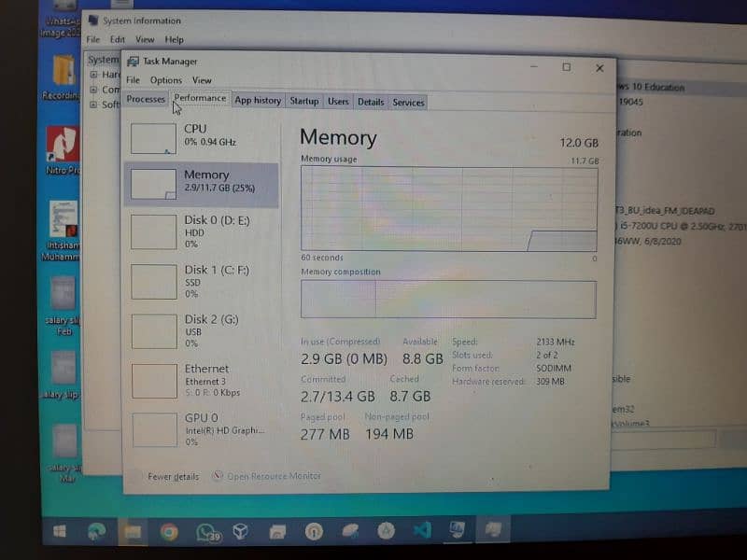The image size is (747, 560).
Task: Click the Memory composition bar
Action: [448, 299]
